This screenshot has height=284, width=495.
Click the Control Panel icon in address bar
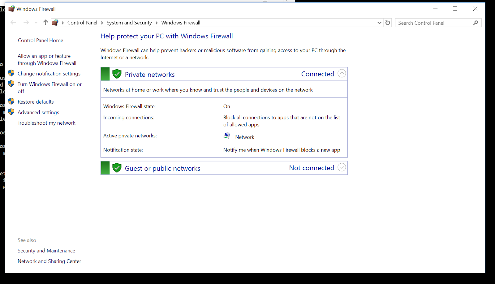click(x=55, y=23)
